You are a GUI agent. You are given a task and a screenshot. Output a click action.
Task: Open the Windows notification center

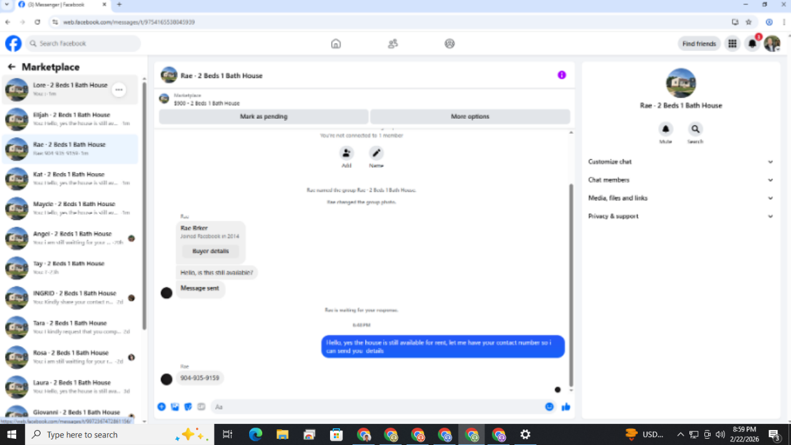tap(775, 434)
